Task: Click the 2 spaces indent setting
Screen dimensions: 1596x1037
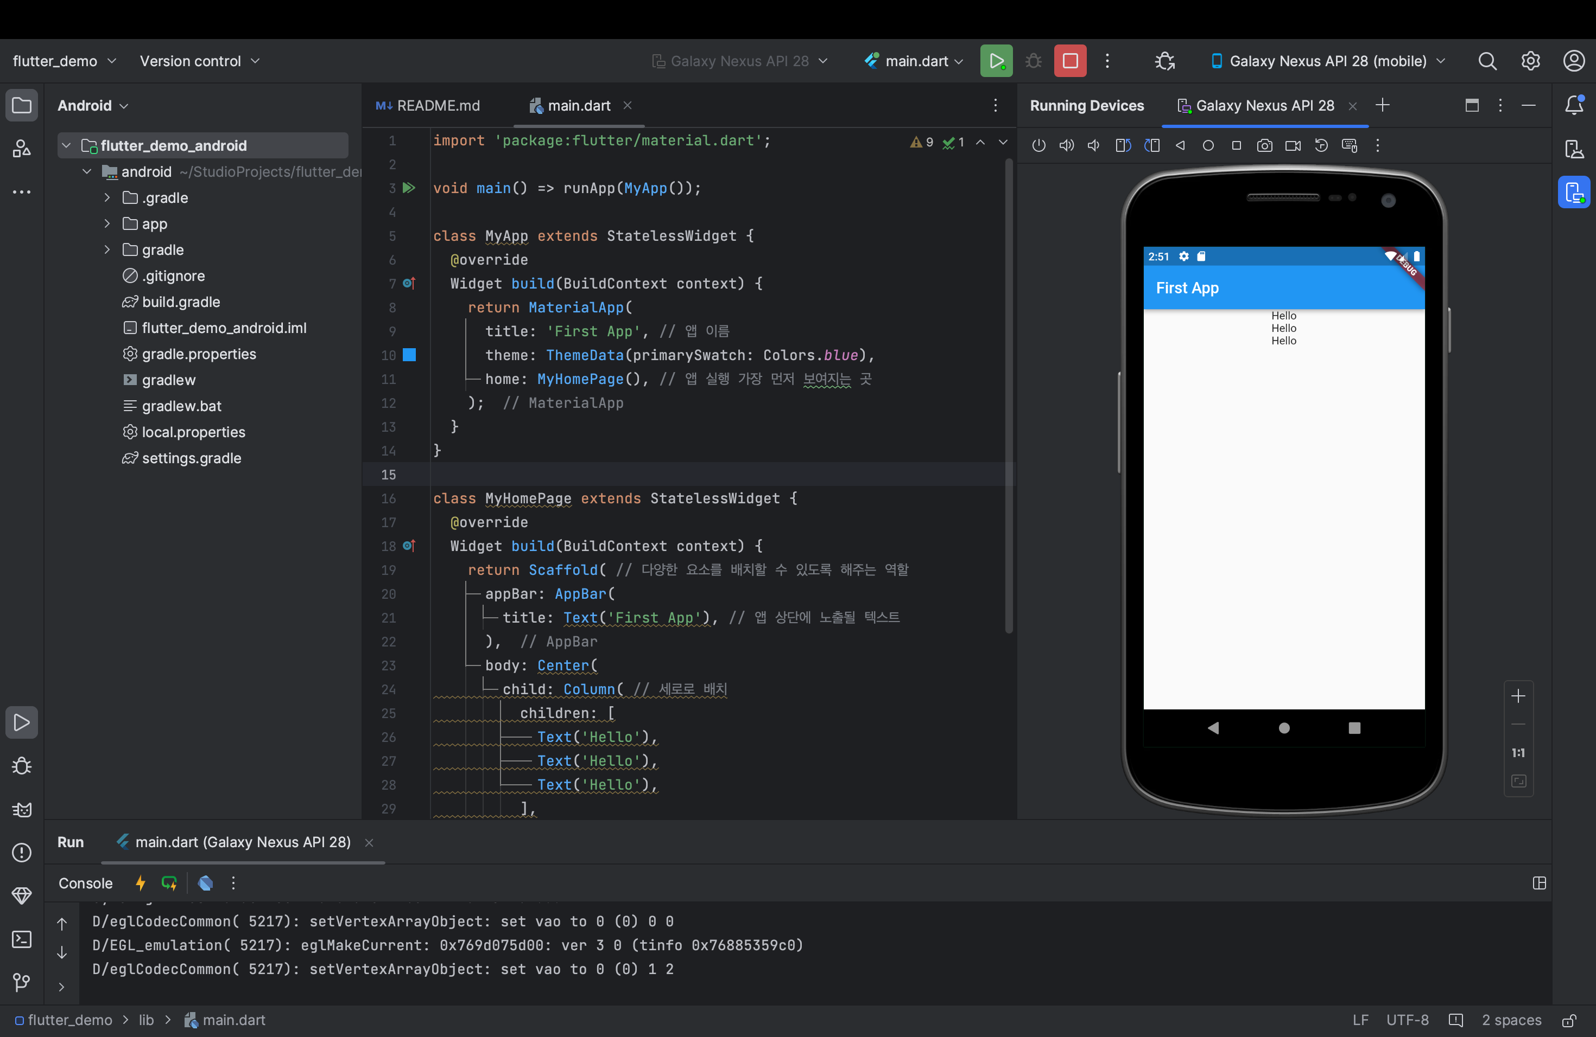Action: coord(1511,1020)
